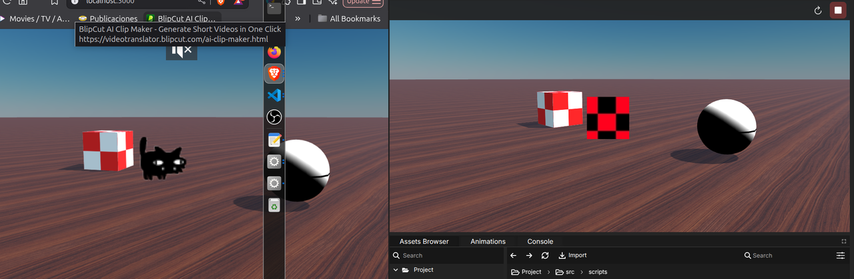Image resolution: width=854 pixels, height=279 pixels.
Task: Open the Movies / TV bookmark folder
Action: click(x=35, y=19)
